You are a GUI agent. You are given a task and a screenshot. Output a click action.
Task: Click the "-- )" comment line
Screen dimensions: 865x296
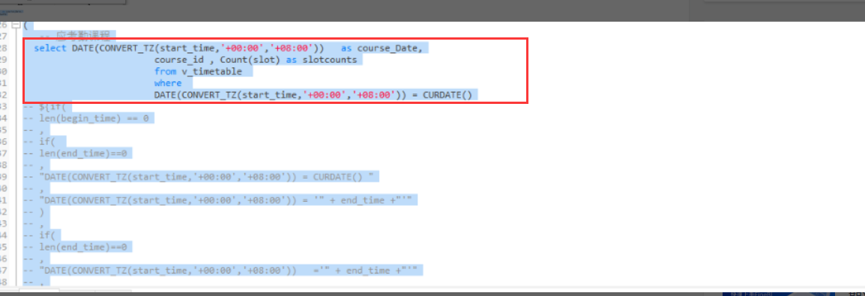click(34, 212)
